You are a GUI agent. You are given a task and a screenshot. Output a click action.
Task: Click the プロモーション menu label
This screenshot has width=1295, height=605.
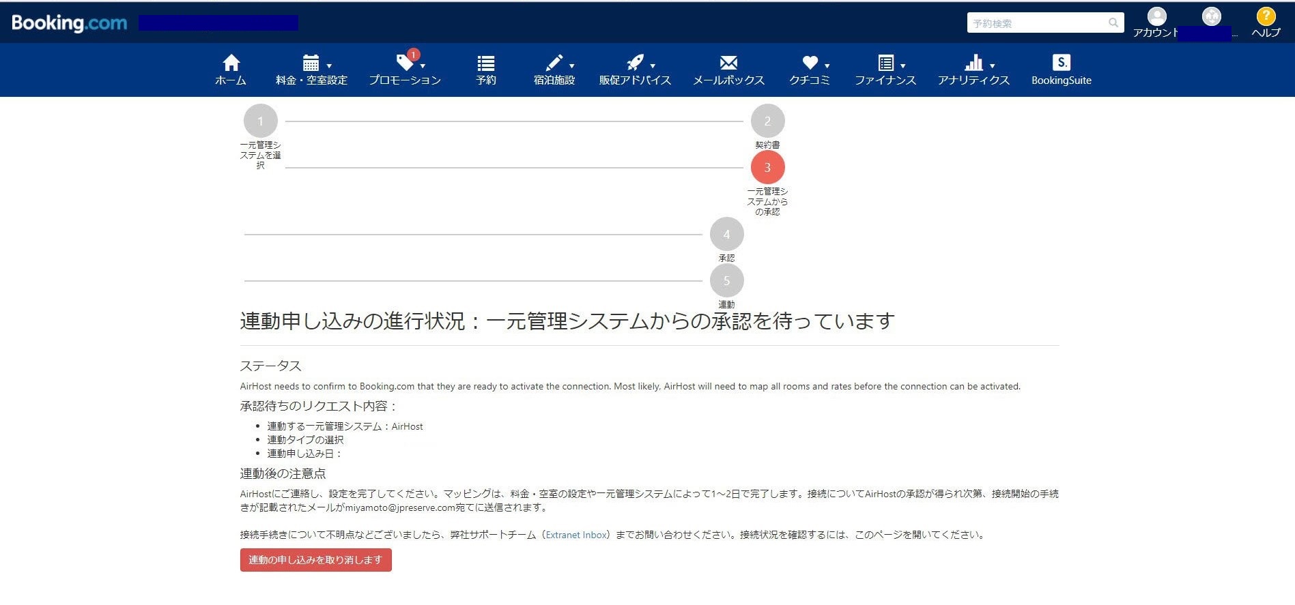(x=405, y=80)
